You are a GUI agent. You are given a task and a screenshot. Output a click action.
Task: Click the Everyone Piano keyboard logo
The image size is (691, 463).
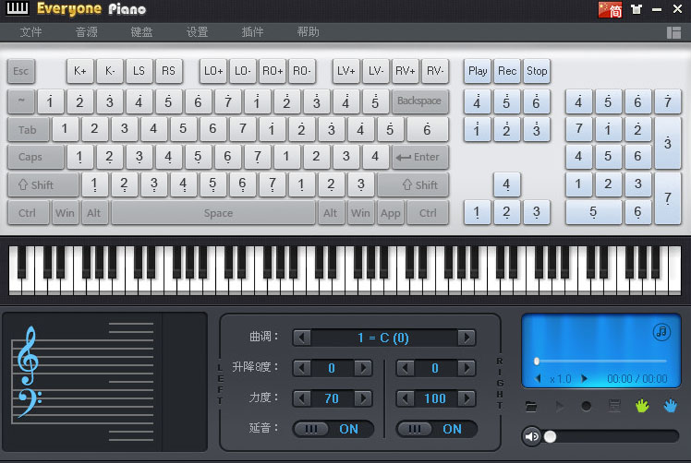18,8
